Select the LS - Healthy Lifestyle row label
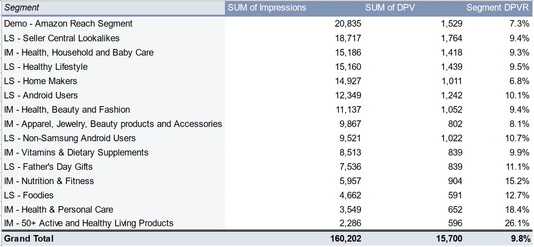534x247 pixels. [x=46, y=67]
